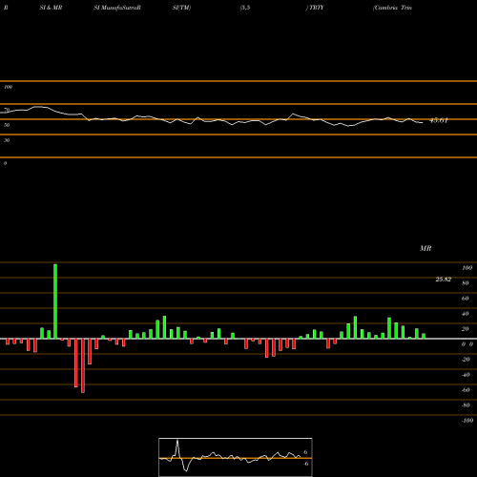Image resolution: width=477 pixels, height=477 pixels.
Task: Click the MR axis label -100
Action: pos(467,421)
